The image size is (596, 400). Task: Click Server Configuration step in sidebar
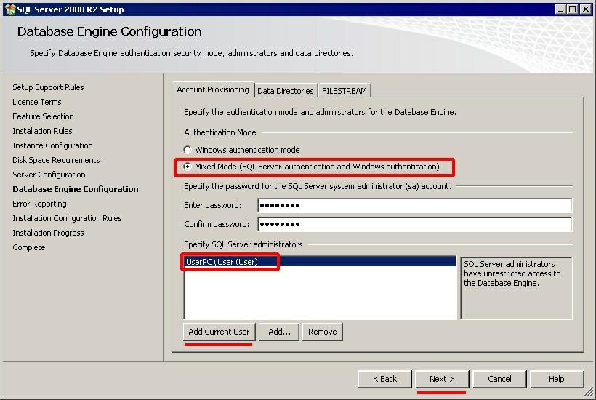click(x=49, y=175)
